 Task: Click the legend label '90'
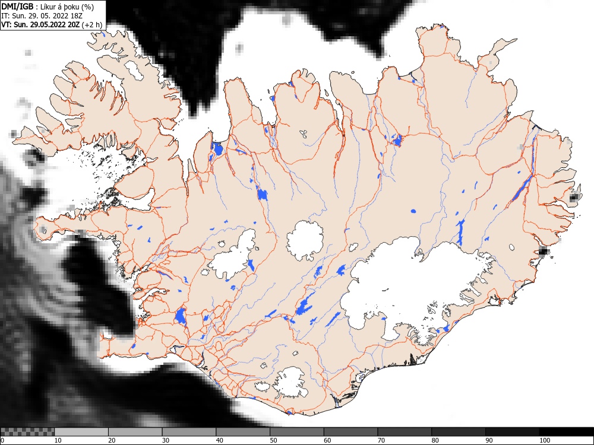click(x=489, y=440)
